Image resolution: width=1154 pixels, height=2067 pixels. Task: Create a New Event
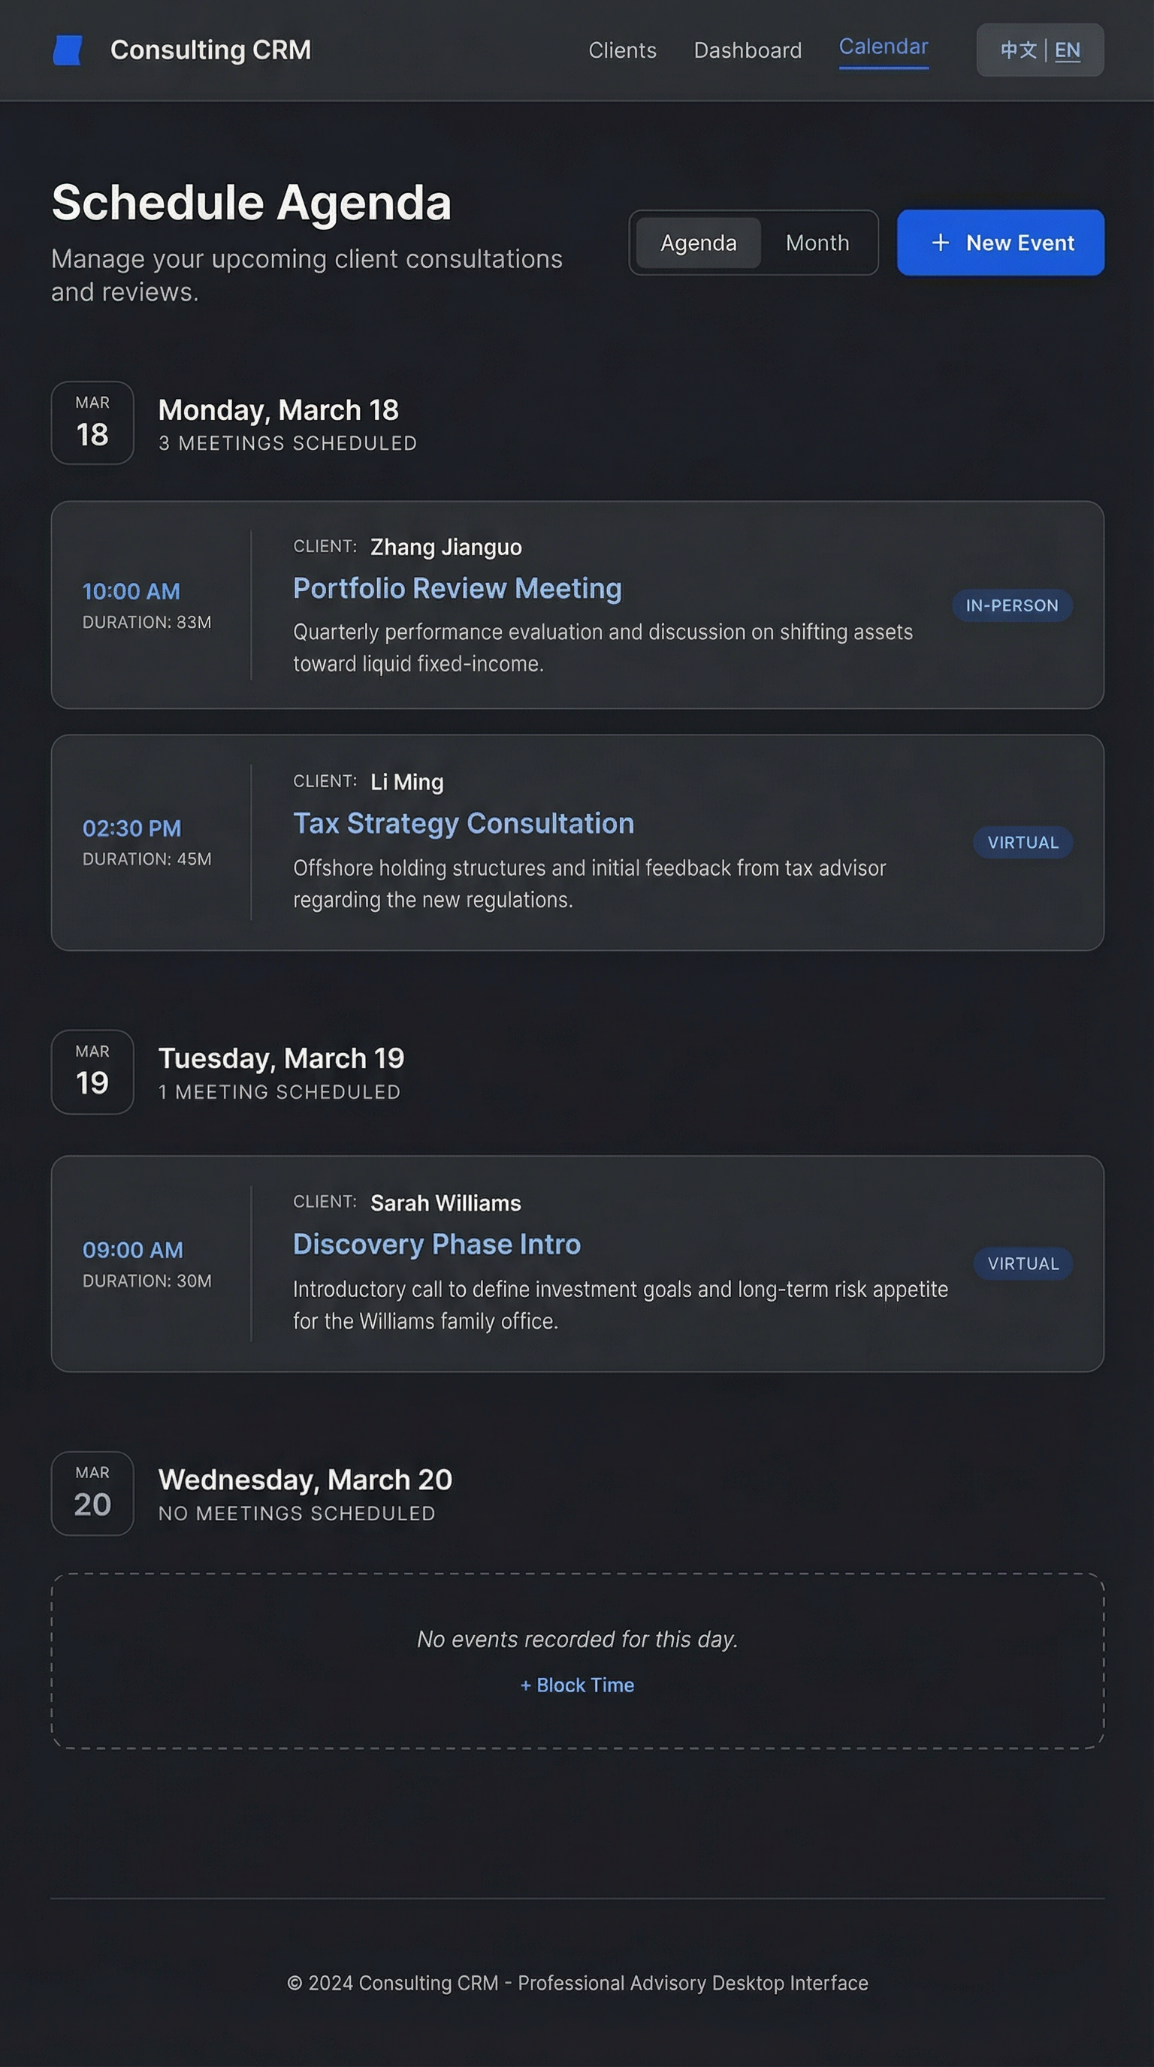coord(1000,243)
